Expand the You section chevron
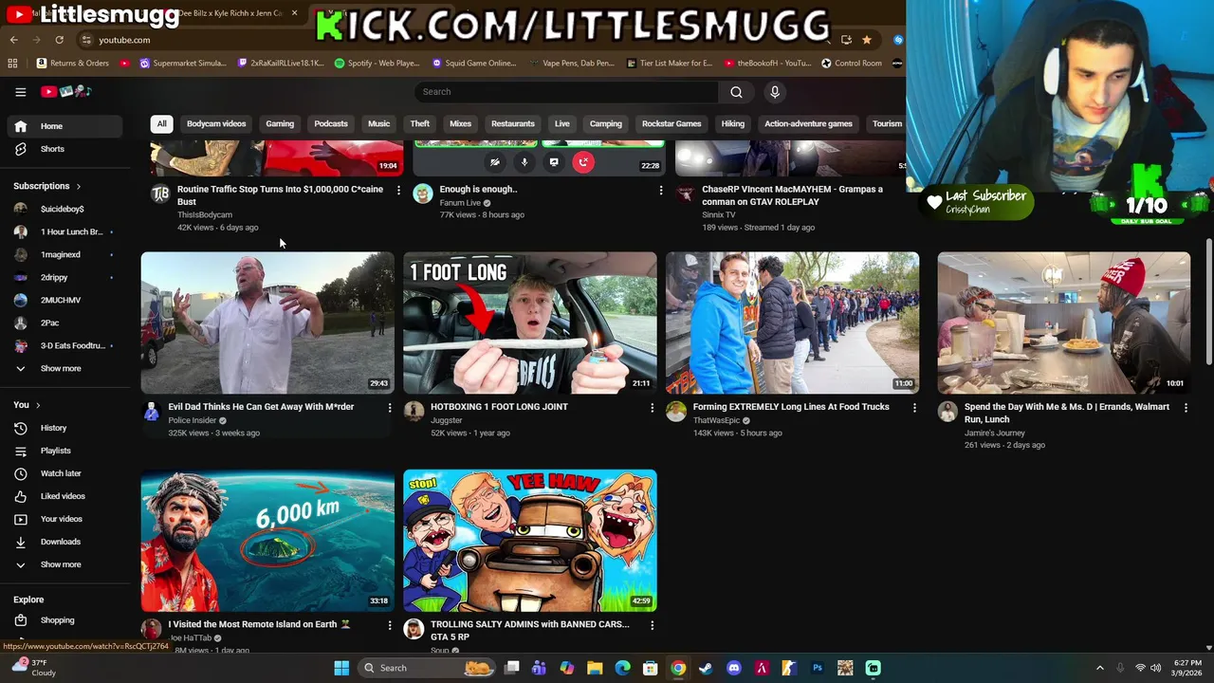 [38, 405]
